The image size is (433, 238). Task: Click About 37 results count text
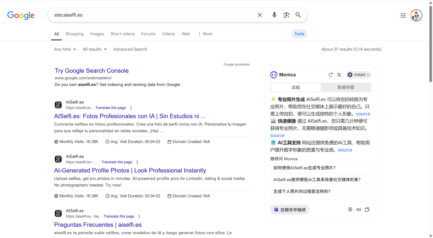point(351,49)
